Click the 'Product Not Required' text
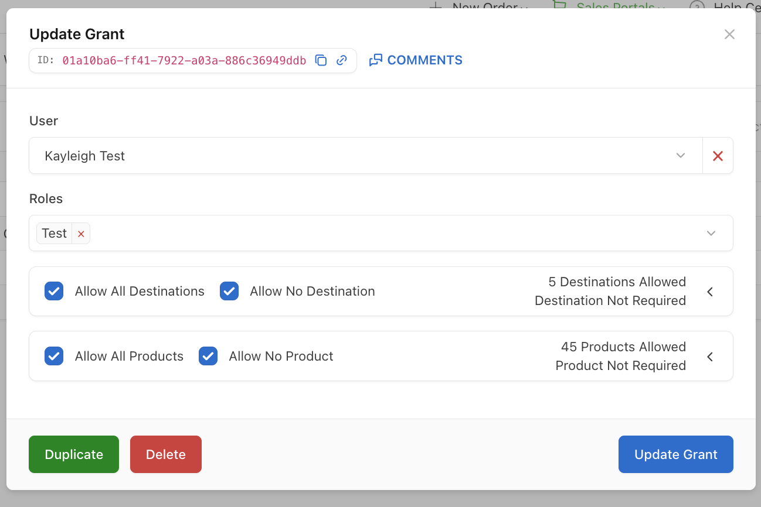This screenshot has height=507, width=761. [x=620, y=365]
